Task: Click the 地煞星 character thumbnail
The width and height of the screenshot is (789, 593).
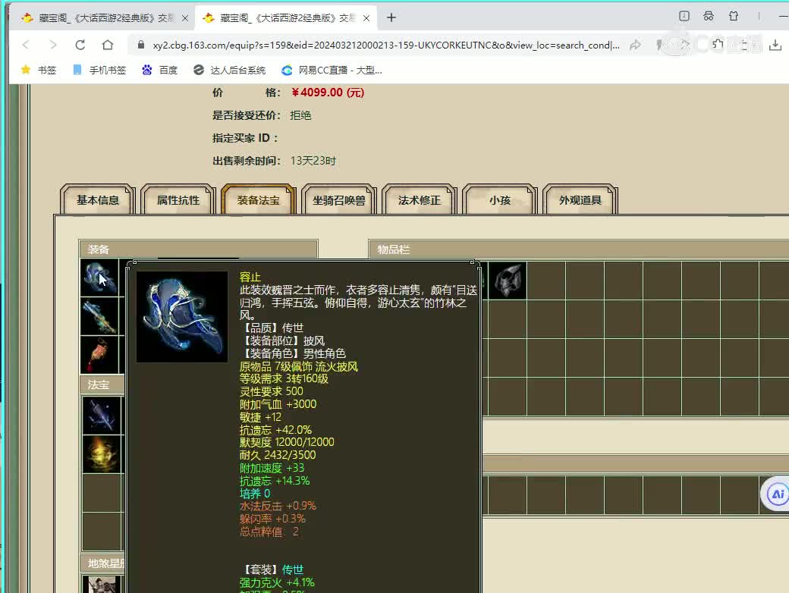Action: pyautogui.click(x=102, y=585)
